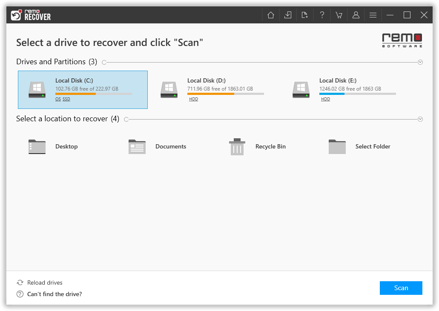Screen dimensions: 439x311
Task: Open the Recycle Bin recovery icon
Action: tap(237, 146)
